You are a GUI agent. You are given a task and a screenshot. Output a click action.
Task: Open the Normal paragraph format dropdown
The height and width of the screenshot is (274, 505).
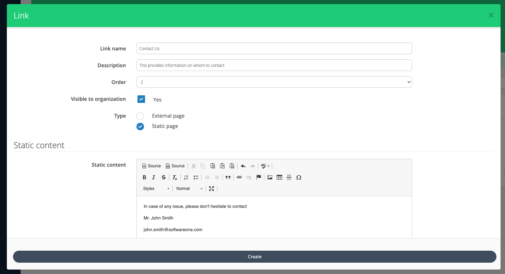pos(189,189)
